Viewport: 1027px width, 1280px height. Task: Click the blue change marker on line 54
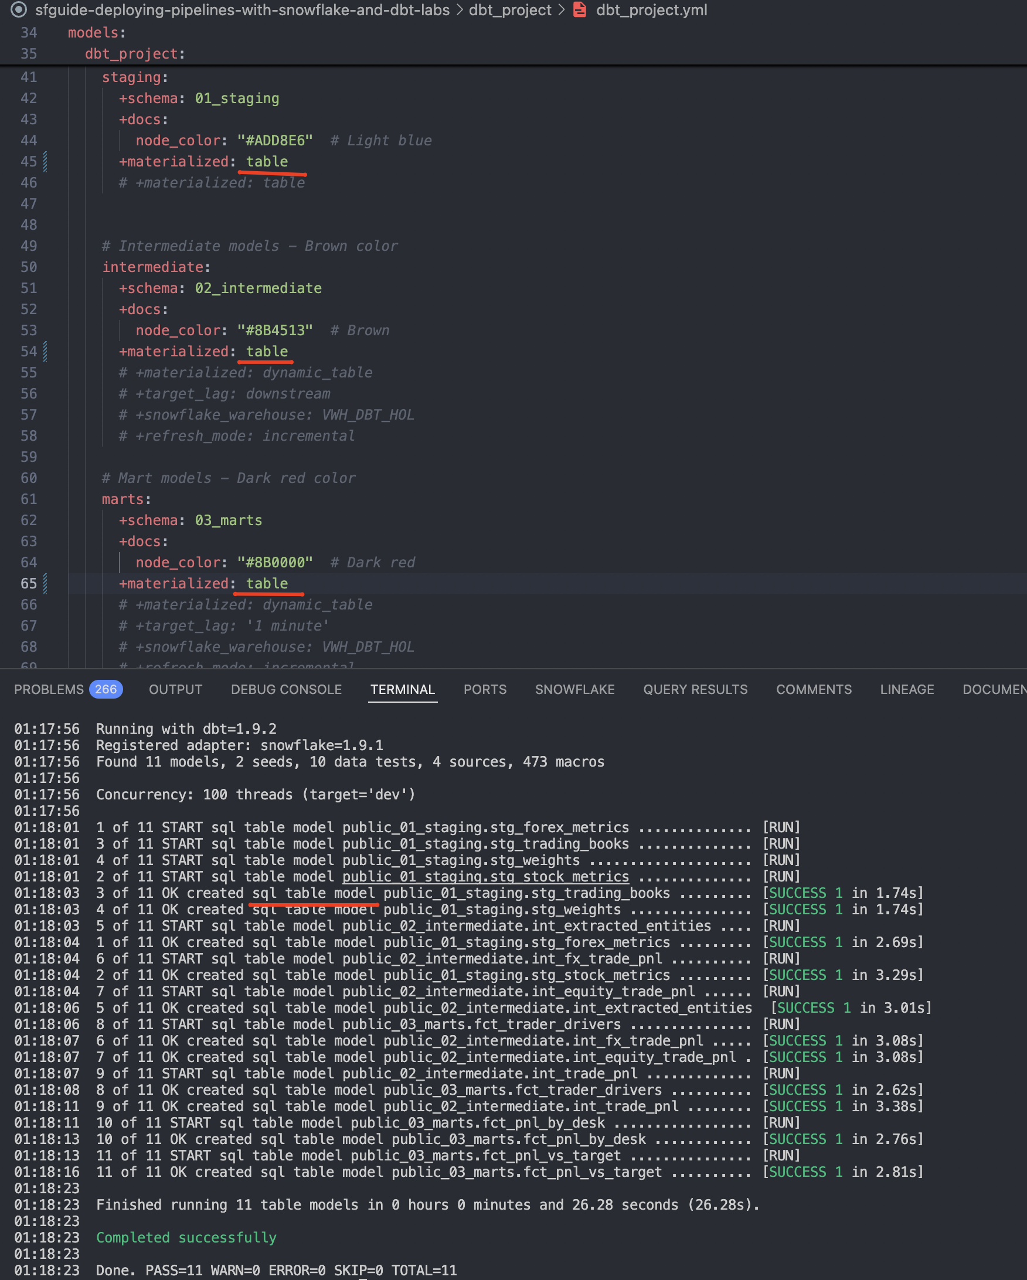click(x=45, y=352)
